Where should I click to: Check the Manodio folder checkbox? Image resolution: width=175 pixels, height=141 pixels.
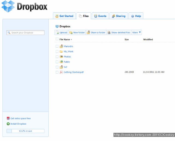(57, 46)
